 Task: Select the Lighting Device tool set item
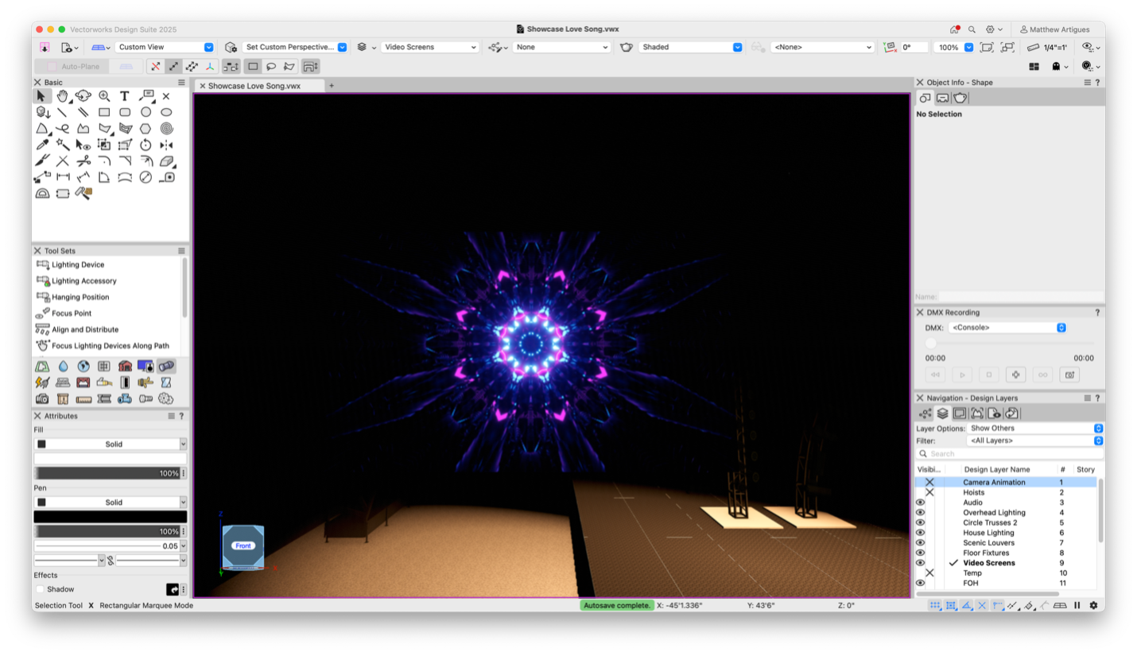(78, 265)
